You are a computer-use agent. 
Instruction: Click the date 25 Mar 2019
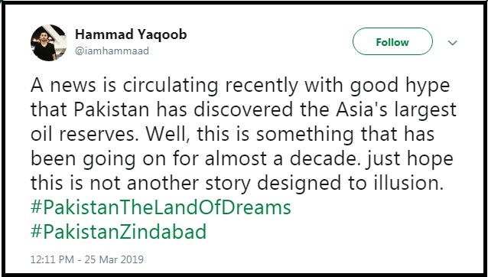114,259
